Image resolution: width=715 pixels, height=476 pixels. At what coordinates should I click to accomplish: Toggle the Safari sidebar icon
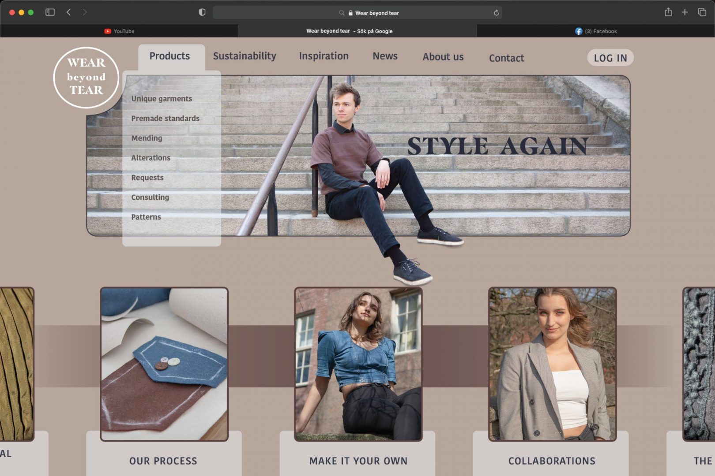pyautogui.click(x=50, y=12)
